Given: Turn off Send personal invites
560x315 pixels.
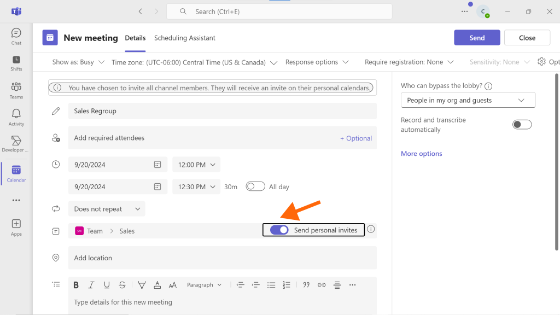Looking at the screenshot, I should tap(279, 230).
